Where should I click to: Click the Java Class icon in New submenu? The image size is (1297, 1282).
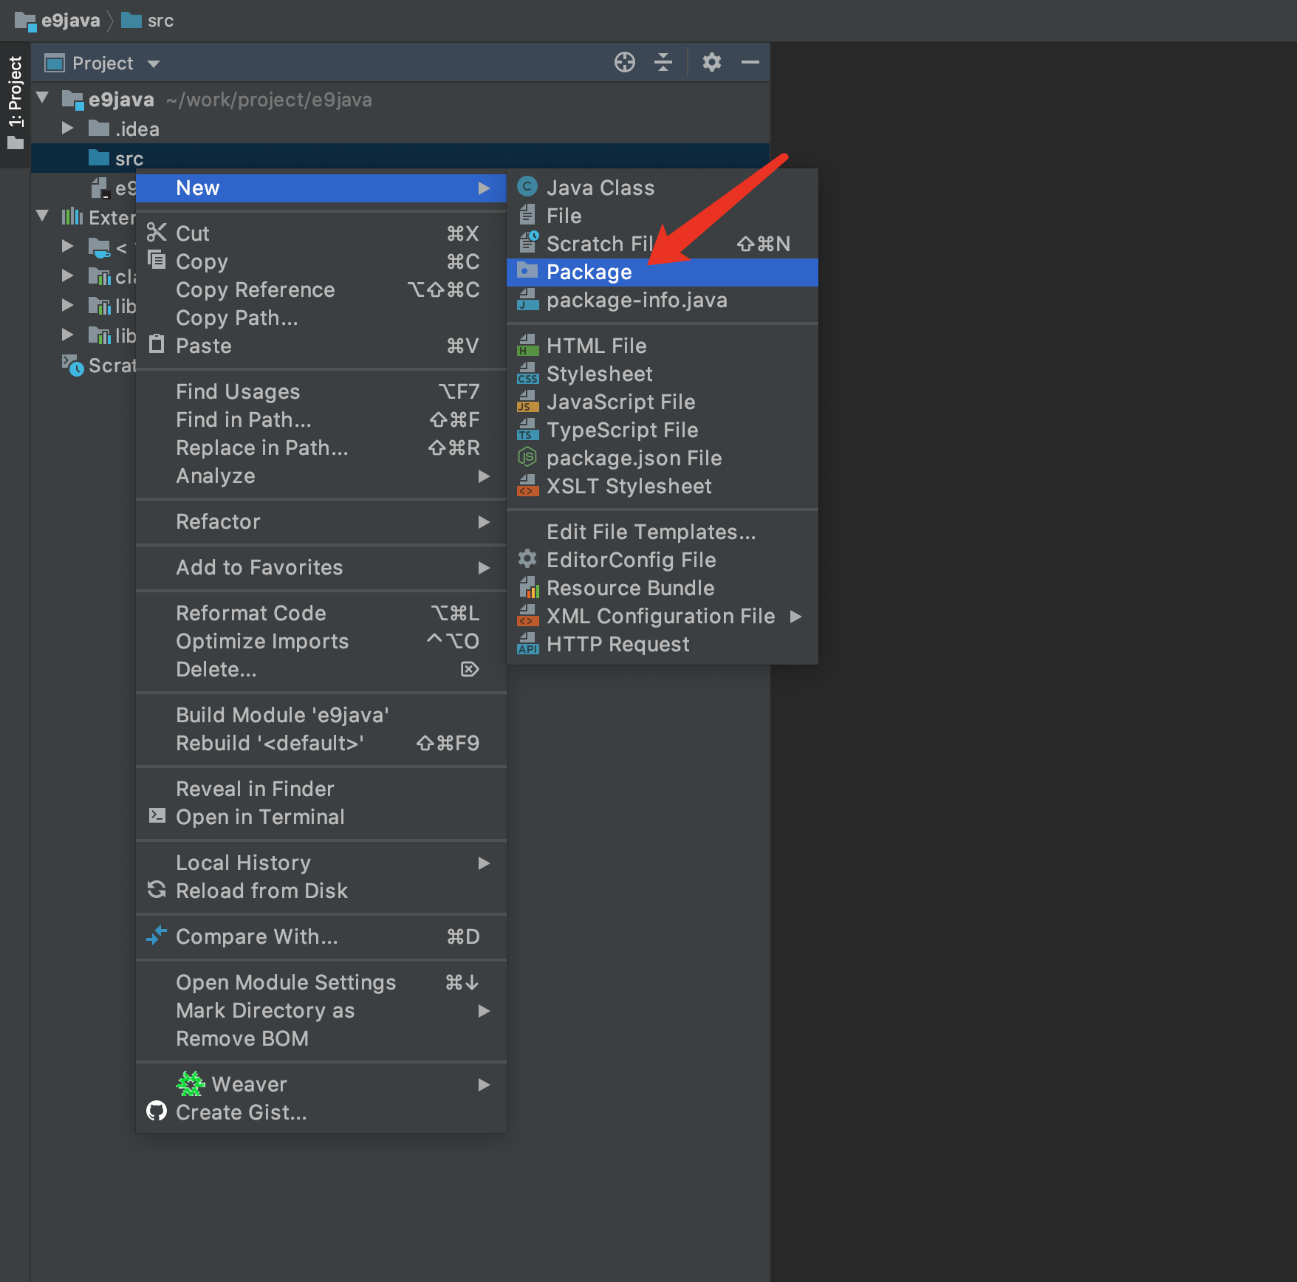tap(527, 187)
